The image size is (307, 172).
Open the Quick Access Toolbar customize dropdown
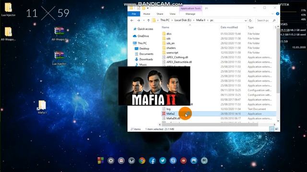coord(148,8)
